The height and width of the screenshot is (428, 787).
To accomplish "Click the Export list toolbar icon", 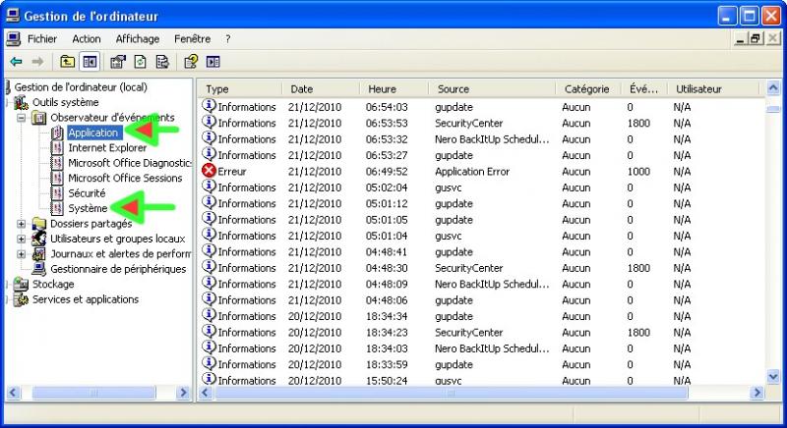I will pos(161,62).
